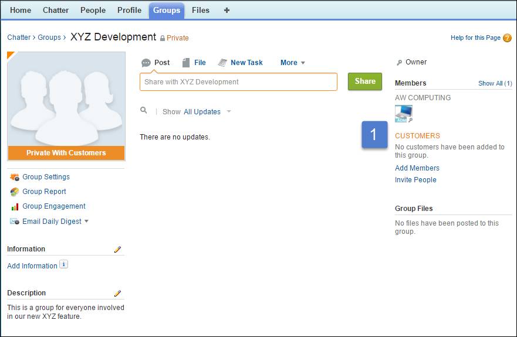Screen dimensions: 517x337
Task: Choose the File publisher option
Action: 200,63
